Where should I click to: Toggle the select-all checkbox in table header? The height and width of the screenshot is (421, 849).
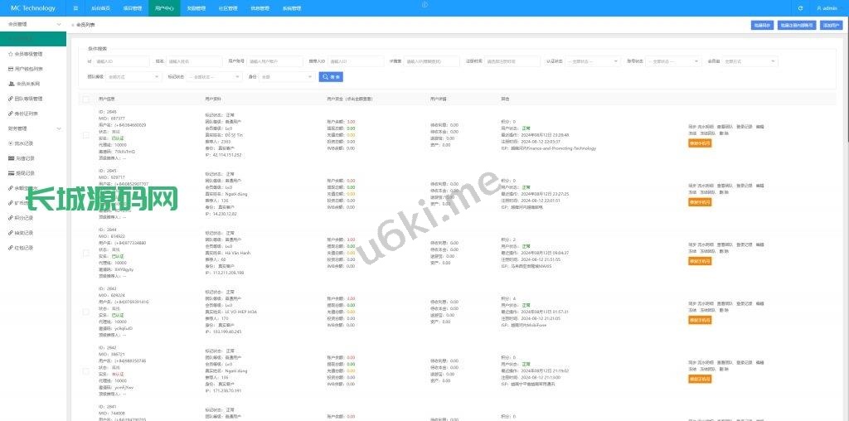[x=86, y=99]
